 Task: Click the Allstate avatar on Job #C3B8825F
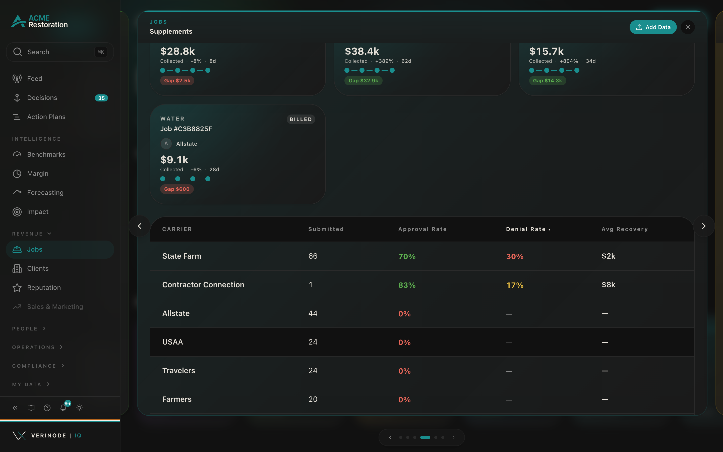[x=166, y=144]
